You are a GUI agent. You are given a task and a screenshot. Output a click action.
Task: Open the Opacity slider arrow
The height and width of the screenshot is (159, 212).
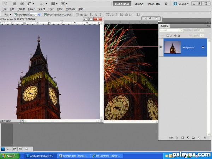[x=202, y=30]
